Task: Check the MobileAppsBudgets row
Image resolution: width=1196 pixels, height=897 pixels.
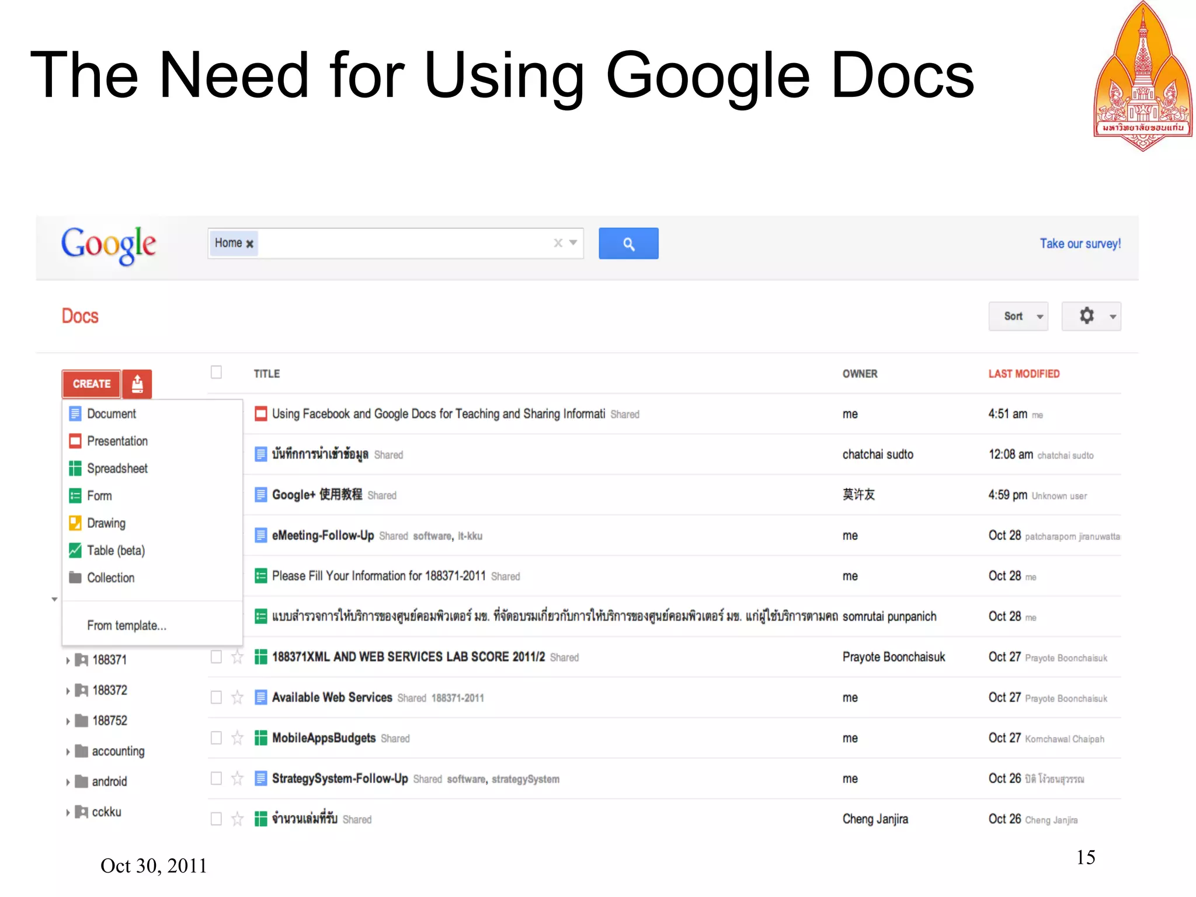Action: [216, 738]
